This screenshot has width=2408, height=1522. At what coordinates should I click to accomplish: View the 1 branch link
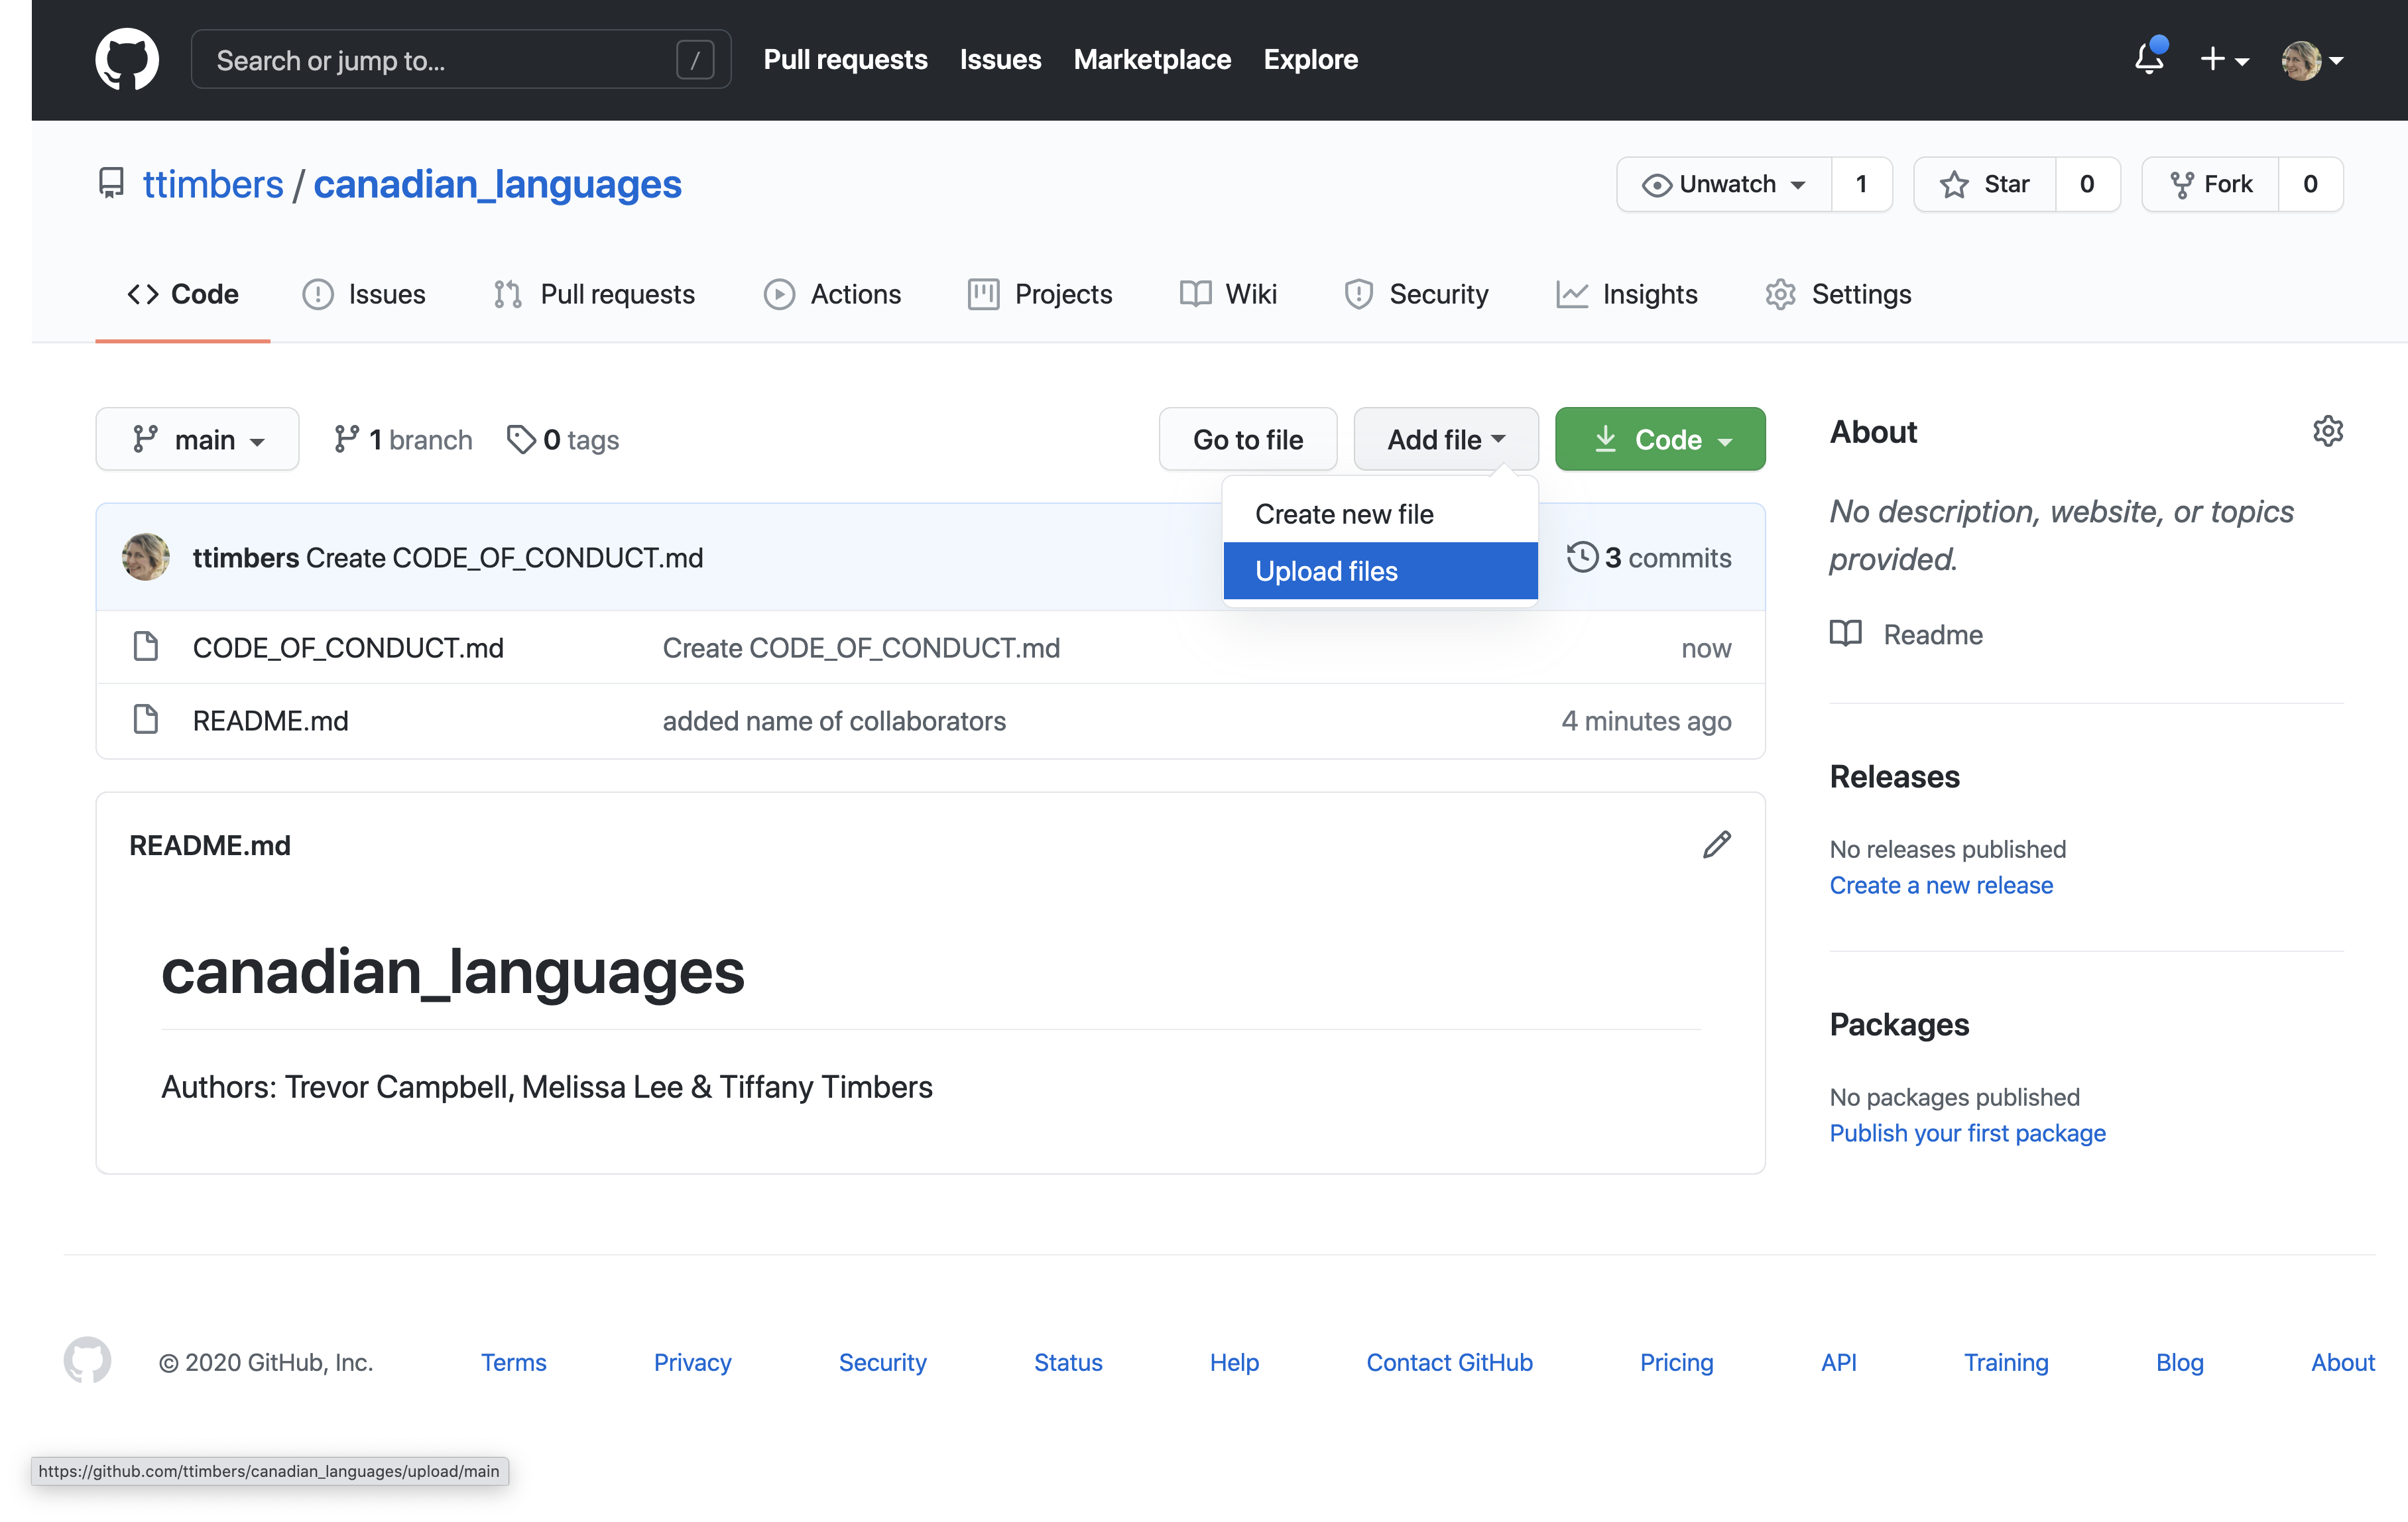tap(402, 440)
